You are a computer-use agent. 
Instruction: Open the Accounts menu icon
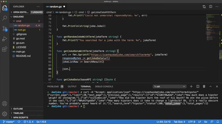pos(5,104)
